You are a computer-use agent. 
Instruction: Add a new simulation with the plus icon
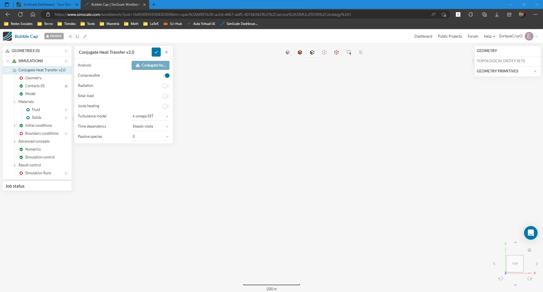(x=66, y=61)
